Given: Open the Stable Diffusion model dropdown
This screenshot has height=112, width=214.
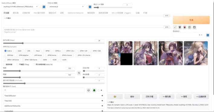Looking at the screenshot, I should 21,7.
